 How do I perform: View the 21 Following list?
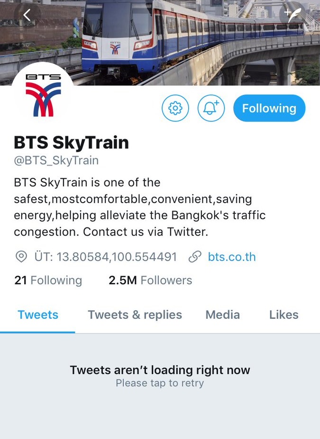coord(48,280)
